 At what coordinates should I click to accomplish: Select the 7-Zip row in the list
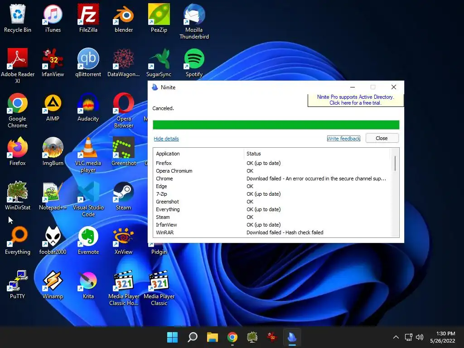pos(272,194)
